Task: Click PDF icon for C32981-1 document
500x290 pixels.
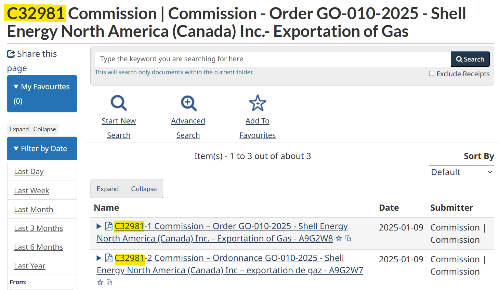Action: [x=109, y=226]
